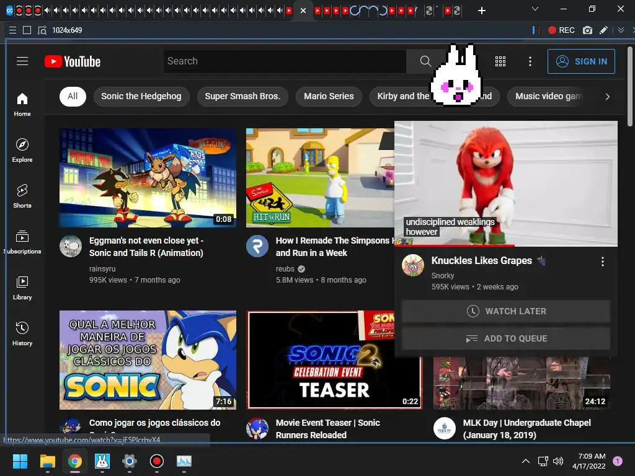Open YouTube settings three-dot menu
635x476 pixels.
(x=530, y=61)
